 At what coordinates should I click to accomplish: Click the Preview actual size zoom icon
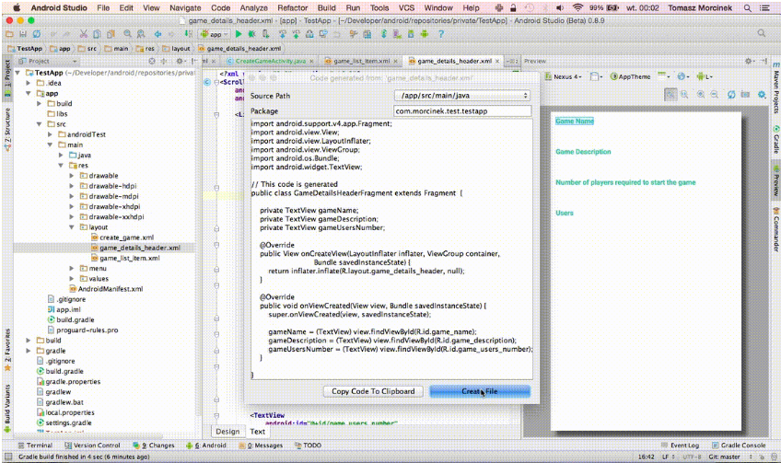(x=684, y=94)
